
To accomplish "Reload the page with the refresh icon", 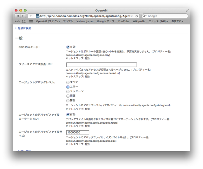I will (137, 16).
